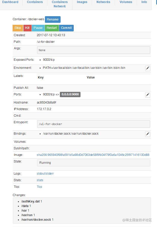The image size is (157, 227).
Task: Pause the container
Action: 38,28
